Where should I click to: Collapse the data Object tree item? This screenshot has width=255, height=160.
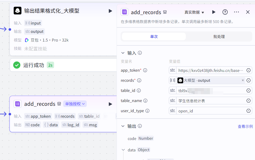[x=123, y=150]
